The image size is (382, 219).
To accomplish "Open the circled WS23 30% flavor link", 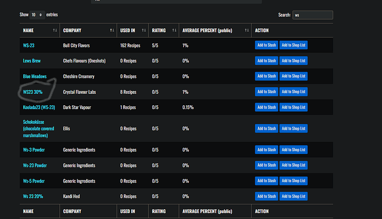I will 33,92.
